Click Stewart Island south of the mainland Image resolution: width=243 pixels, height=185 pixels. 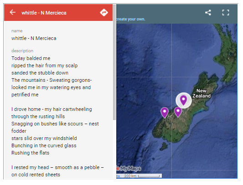(164, 146)
